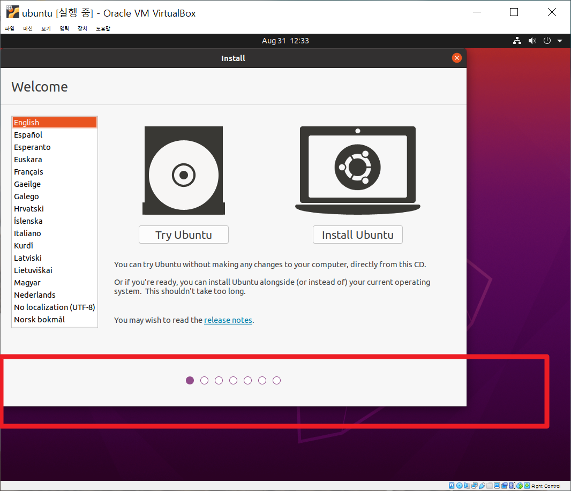Image resolution: width=571 pixels, height=491 pixels.
Task: Select Lietuviškai in the language list
Action: (55, 270)
